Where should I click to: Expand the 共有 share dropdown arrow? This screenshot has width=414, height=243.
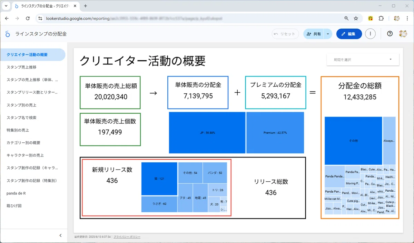[x=328, y=34]
